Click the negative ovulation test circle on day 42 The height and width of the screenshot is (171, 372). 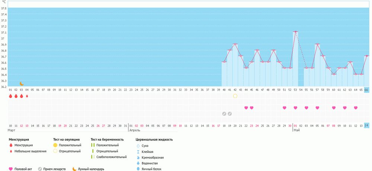coord(235,96)
